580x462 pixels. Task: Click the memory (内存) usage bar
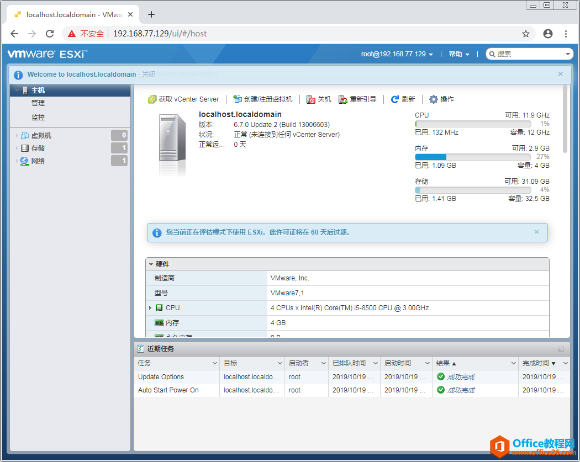(x=473, y=157)
